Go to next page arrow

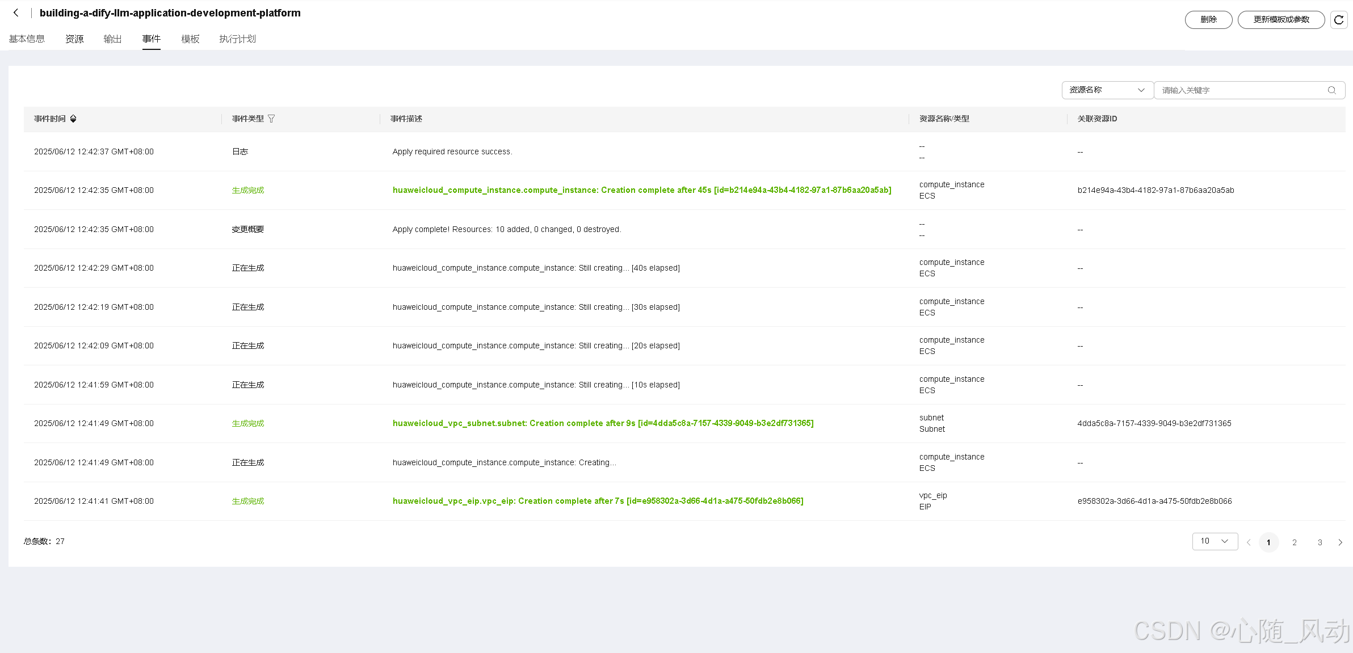(x=1340, y=542)
